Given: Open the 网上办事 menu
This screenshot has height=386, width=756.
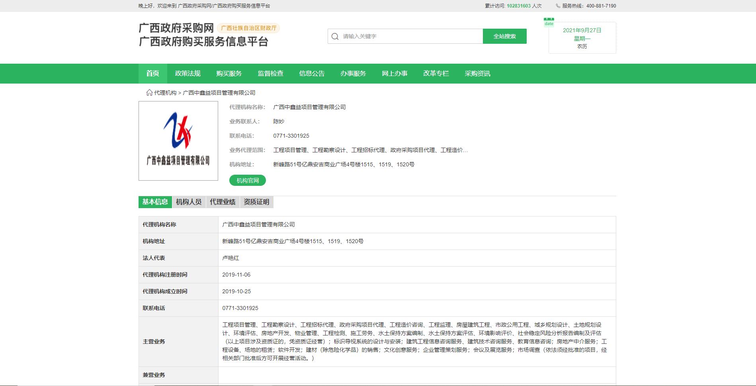Looking at the screenshot, I should click(395, 74).
